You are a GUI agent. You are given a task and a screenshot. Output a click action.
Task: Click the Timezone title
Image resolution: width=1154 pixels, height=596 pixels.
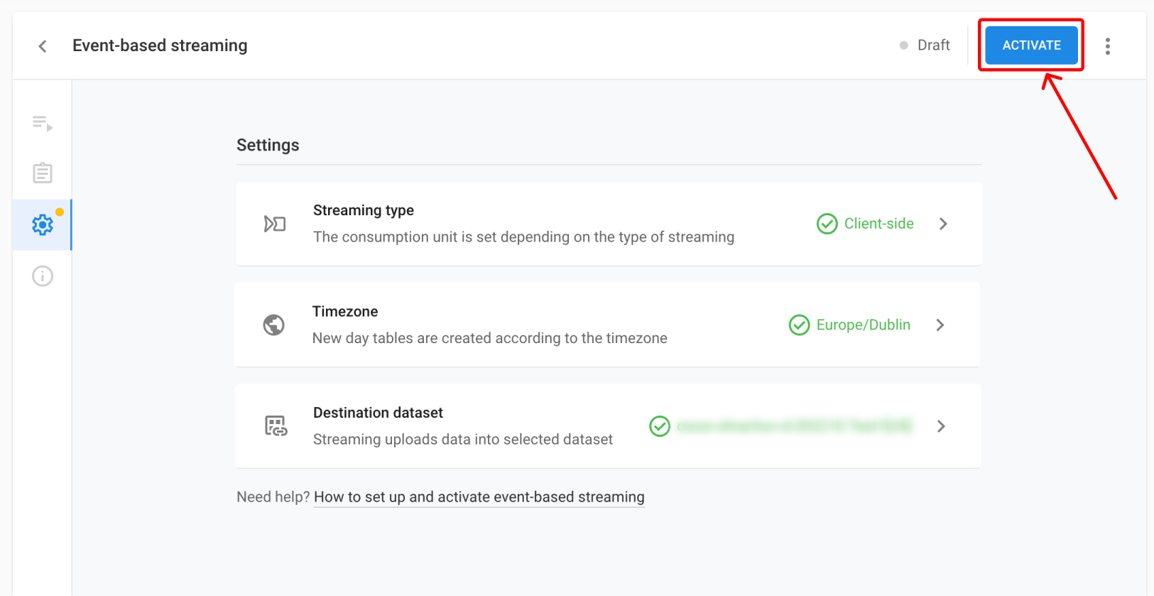(x=345, y=311)
